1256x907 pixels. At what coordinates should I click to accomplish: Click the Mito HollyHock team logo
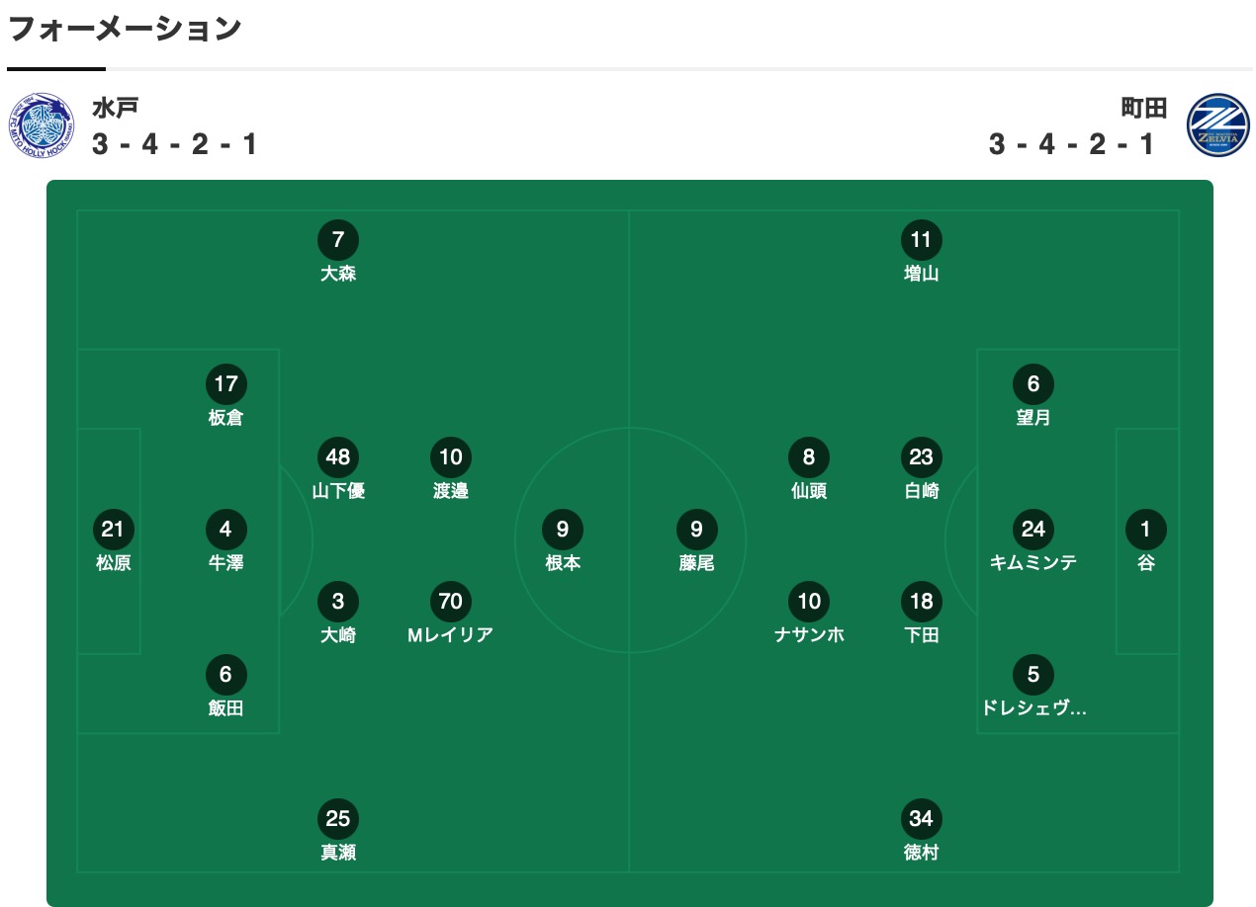point(42,124)
